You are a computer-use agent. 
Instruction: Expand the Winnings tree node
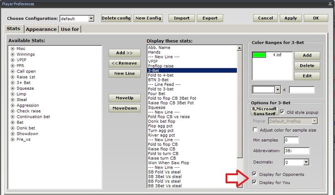tap(13, 55)
